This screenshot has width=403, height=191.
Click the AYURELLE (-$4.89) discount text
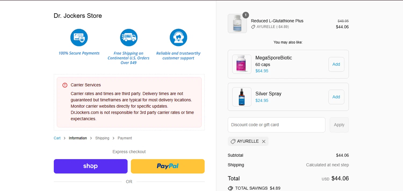coord(273,27)
